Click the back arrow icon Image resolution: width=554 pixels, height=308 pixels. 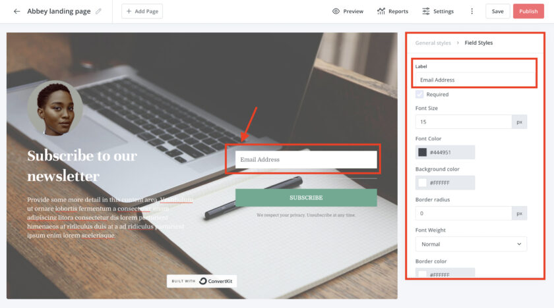[x=16, y=11]
